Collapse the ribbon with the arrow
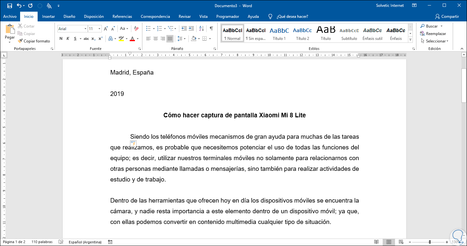The image size is (467, 246). tap(462, 49)
